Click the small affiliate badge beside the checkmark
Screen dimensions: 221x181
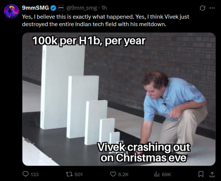pyautogui.click(x=61, y=8)
